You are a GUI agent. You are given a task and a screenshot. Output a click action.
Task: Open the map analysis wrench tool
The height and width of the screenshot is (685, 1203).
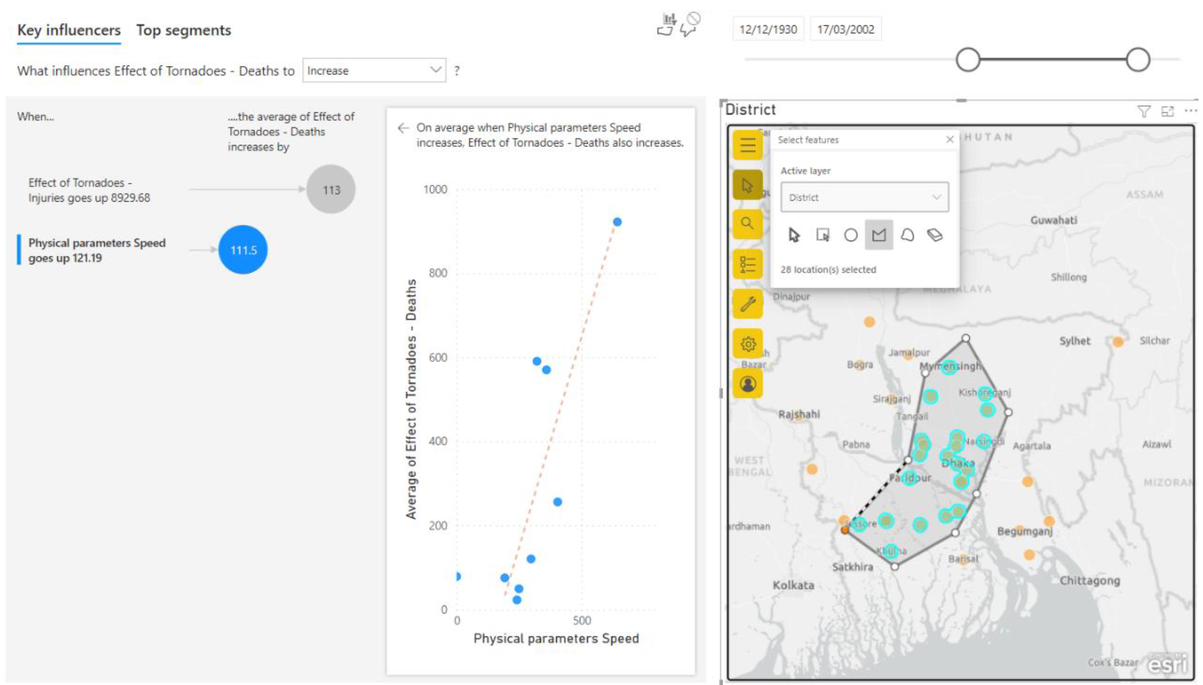click(747, 304)
